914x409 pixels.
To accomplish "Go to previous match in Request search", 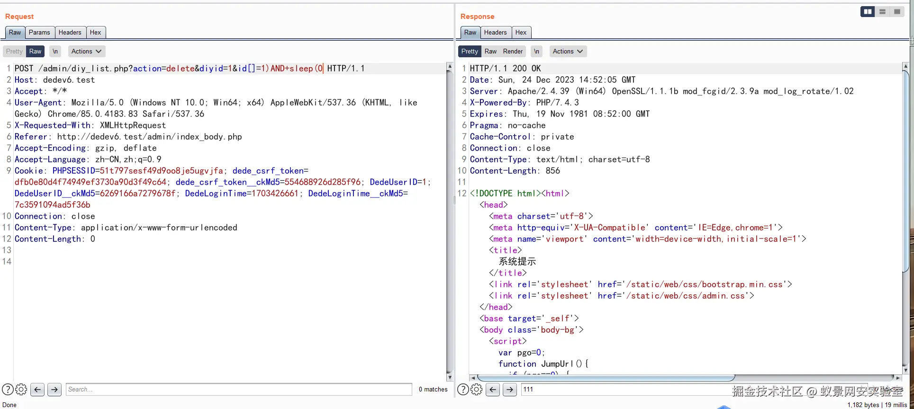I will click(37, 390).
